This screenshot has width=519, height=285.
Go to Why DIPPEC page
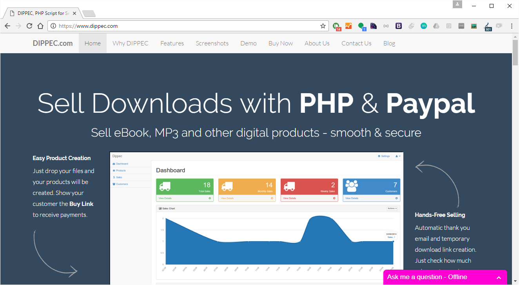[x=131, y=43]
